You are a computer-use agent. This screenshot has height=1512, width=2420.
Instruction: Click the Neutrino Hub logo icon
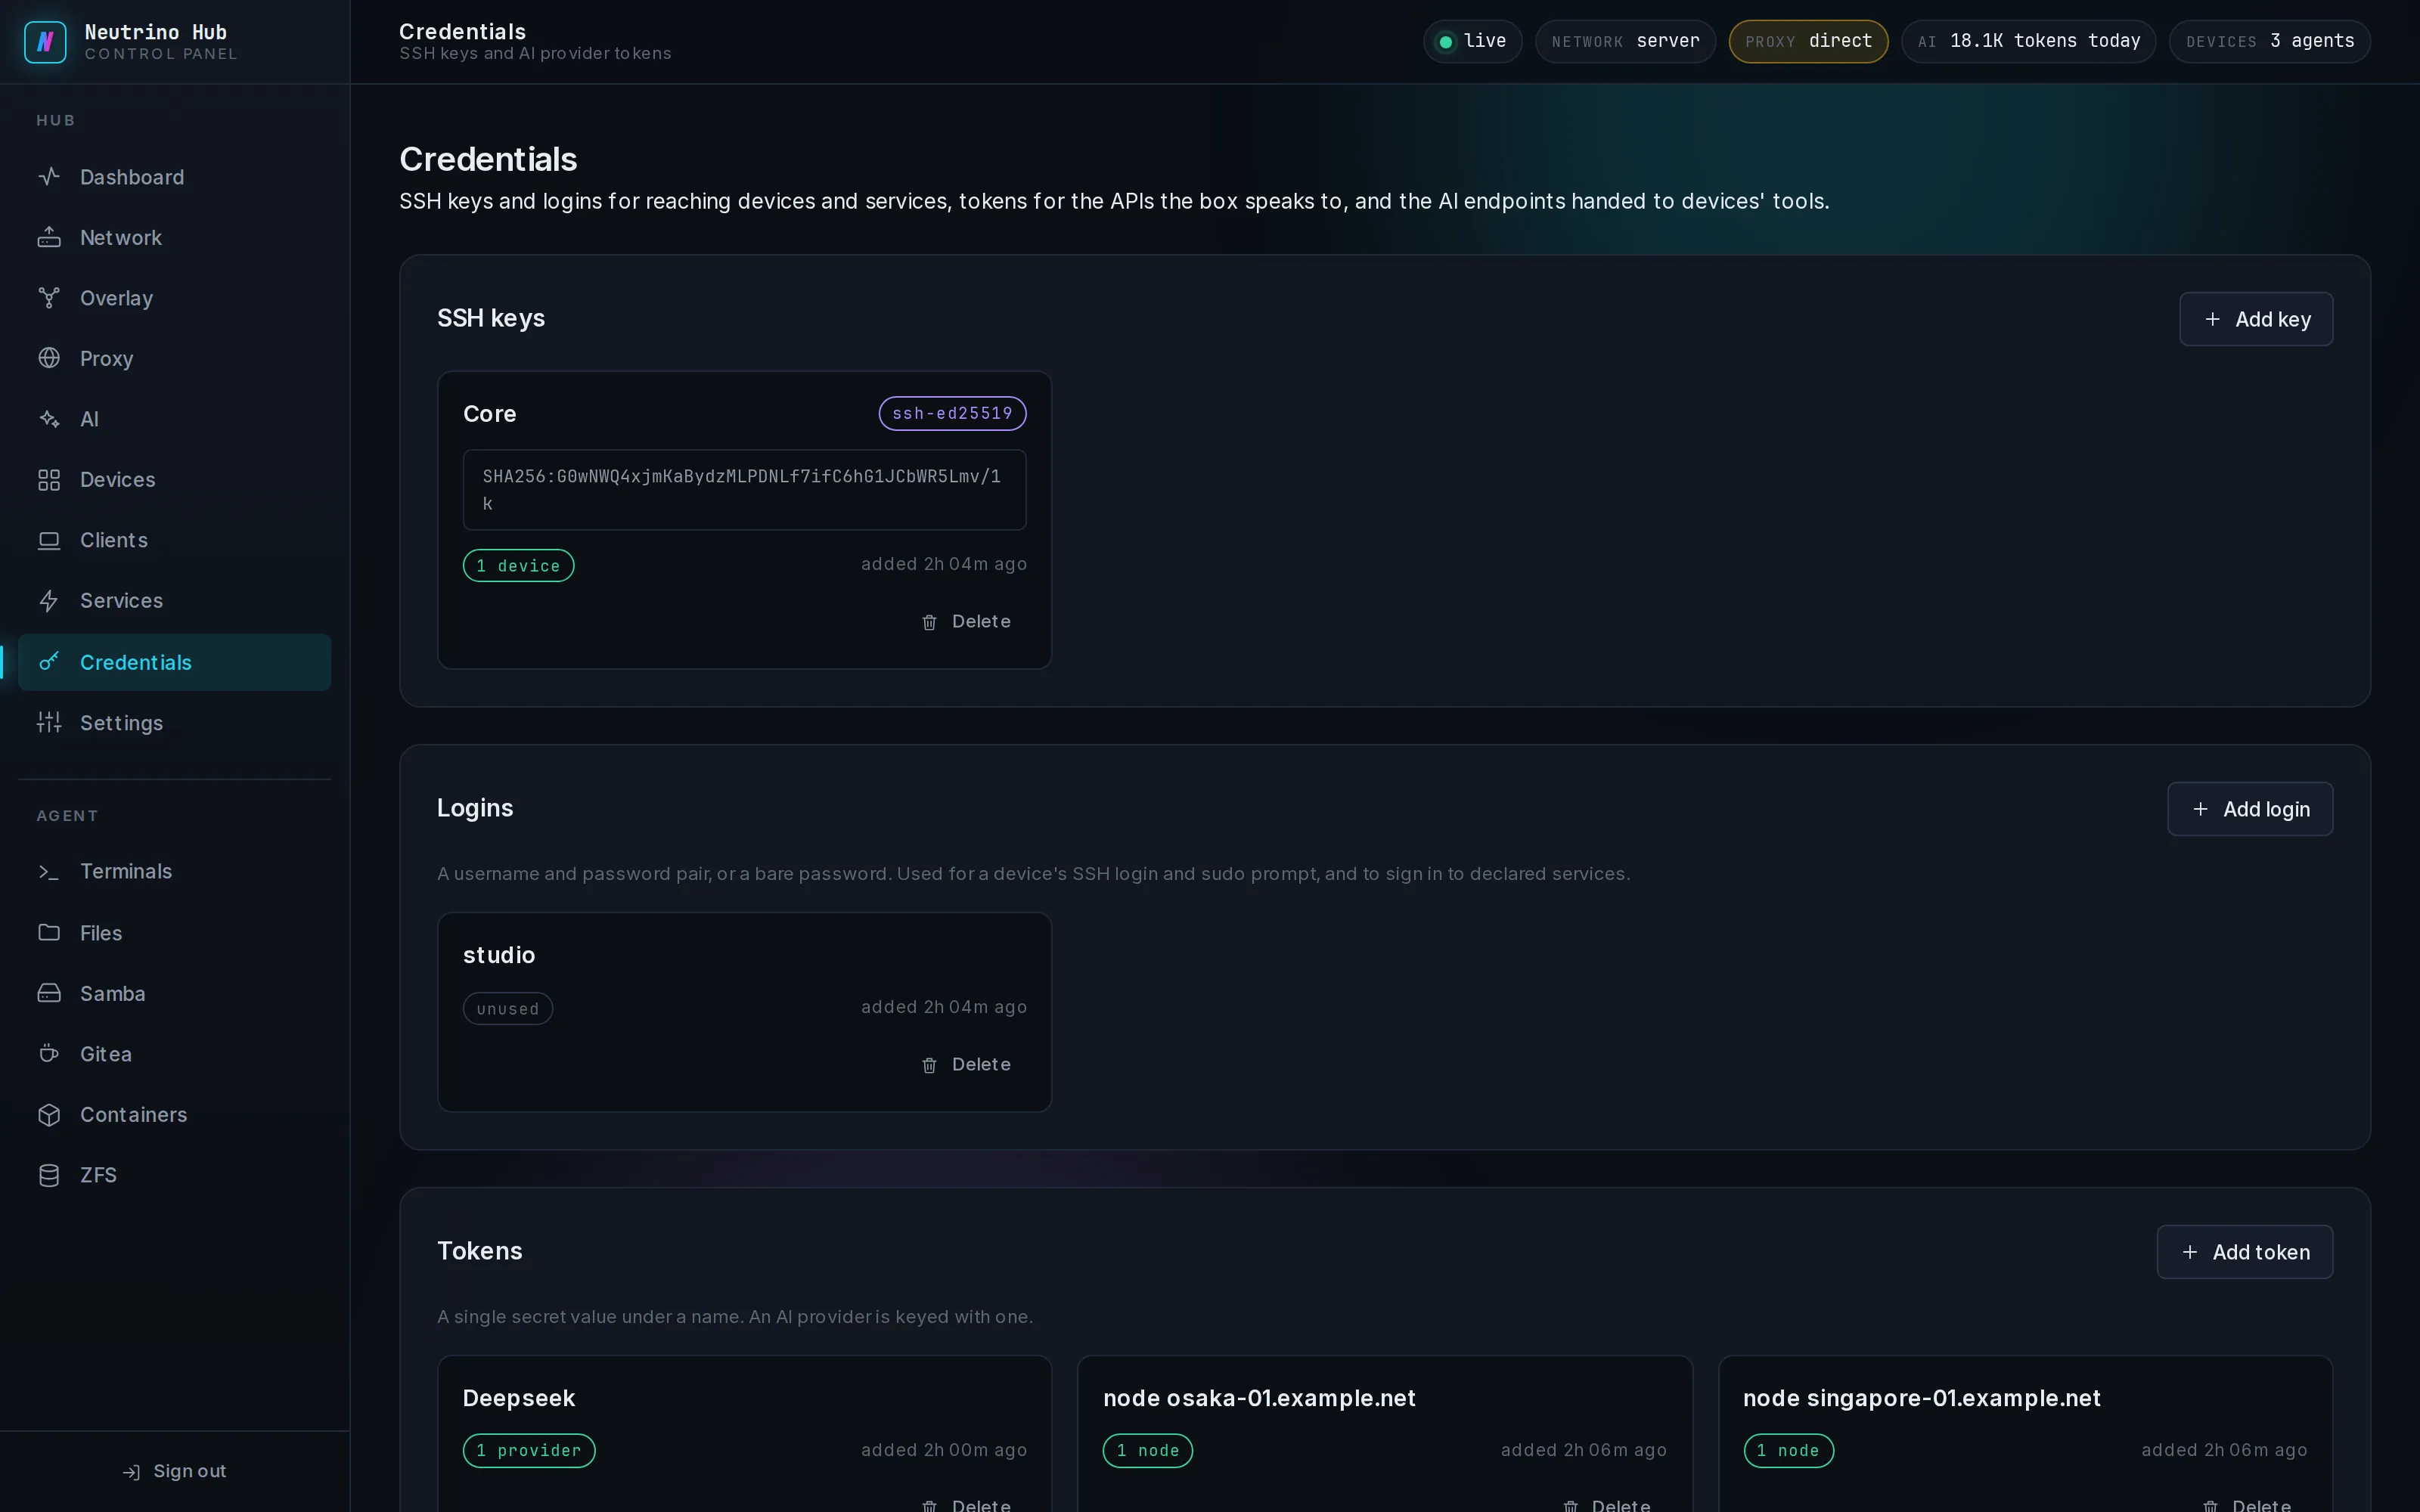click(45, 42)
